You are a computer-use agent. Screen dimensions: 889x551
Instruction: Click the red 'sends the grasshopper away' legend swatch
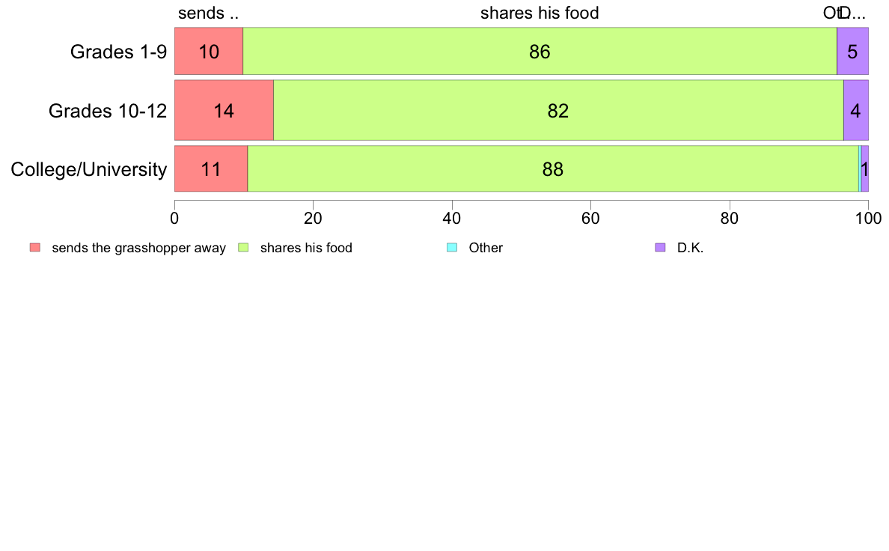(x=35, y=247)
